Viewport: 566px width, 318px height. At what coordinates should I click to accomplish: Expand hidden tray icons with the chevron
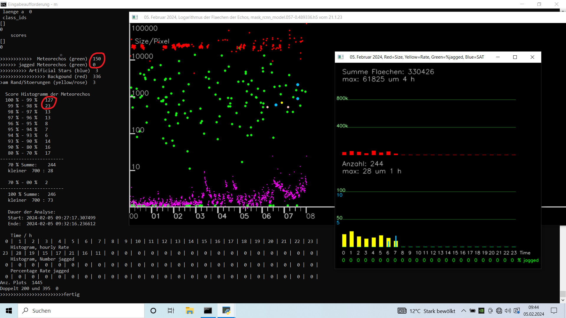[464, 311]
